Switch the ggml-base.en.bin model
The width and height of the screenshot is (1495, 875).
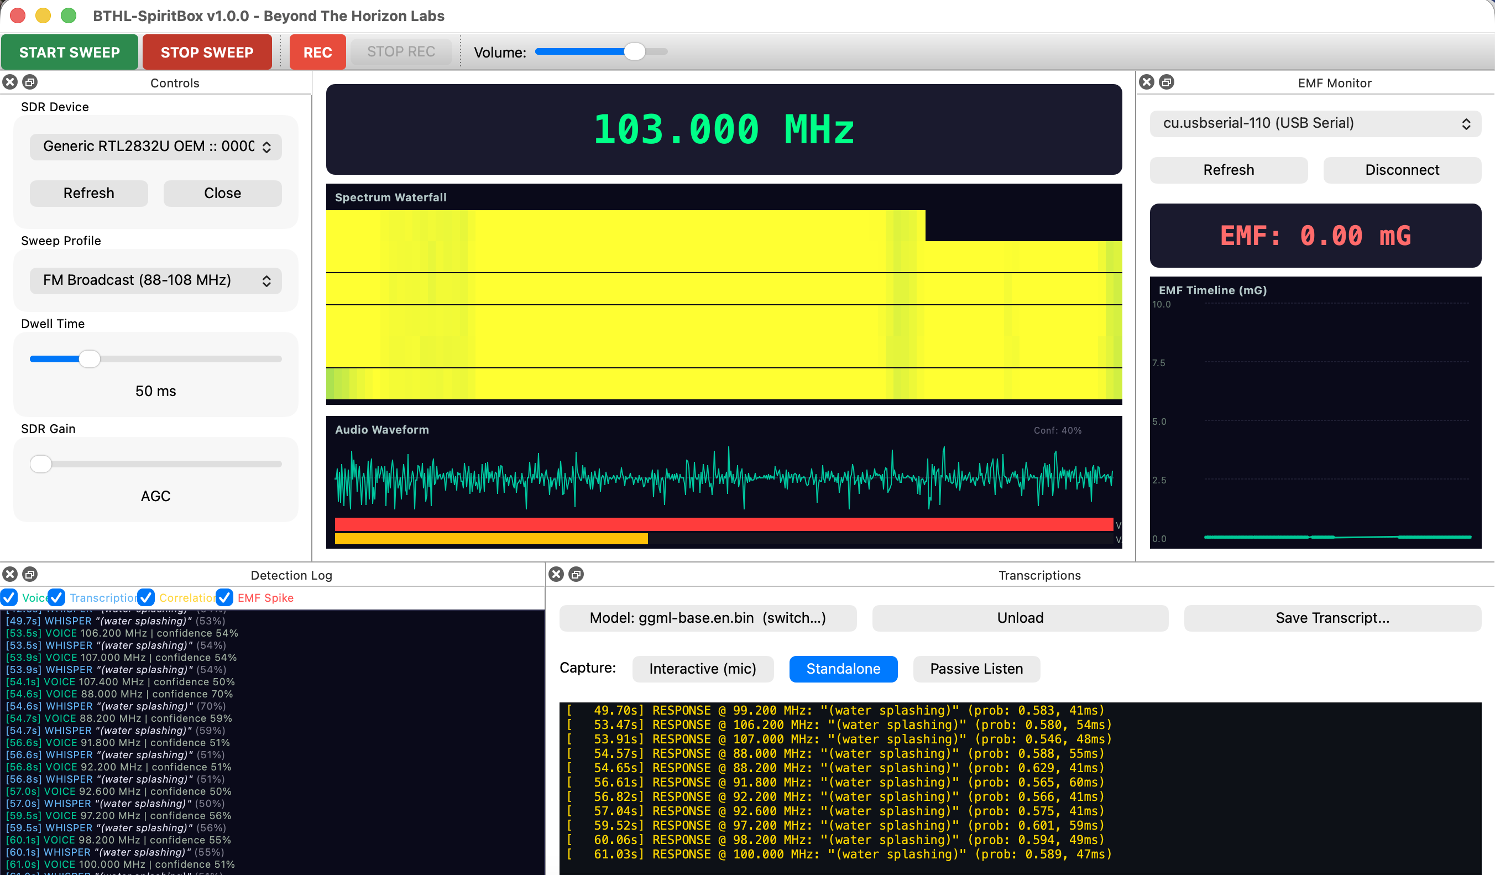[x=708, y=618]
